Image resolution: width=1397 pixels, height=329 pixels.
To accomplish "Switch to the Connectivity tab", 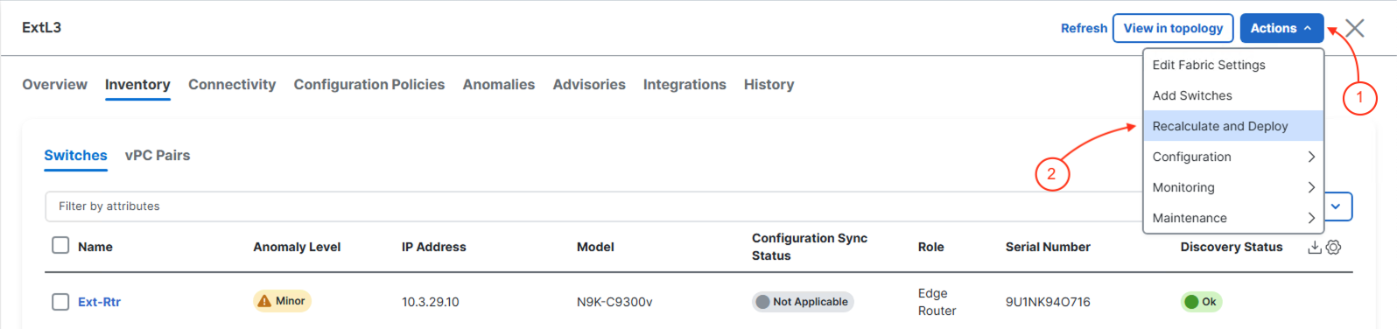I will pos(232,85).
